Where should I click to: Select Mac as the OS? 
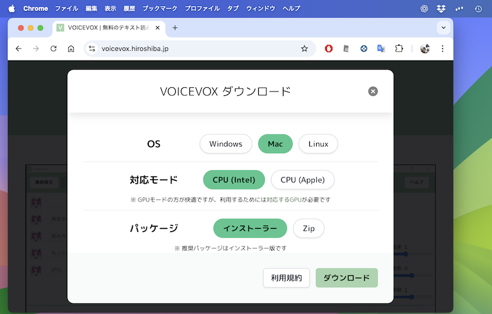click(275, 144)
